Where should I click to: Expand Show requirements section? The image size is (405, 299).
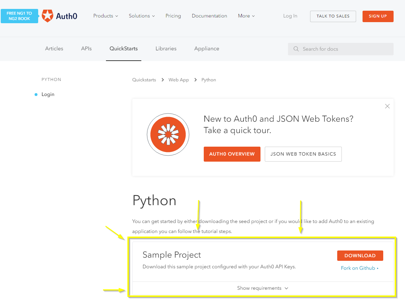tap(263, 288)
